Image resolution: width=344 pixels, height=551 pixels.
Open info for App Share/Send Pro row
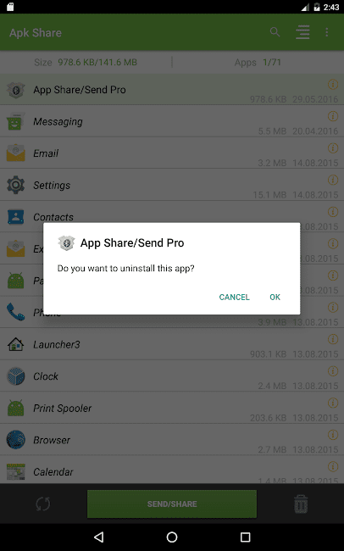tap(333, 84)
